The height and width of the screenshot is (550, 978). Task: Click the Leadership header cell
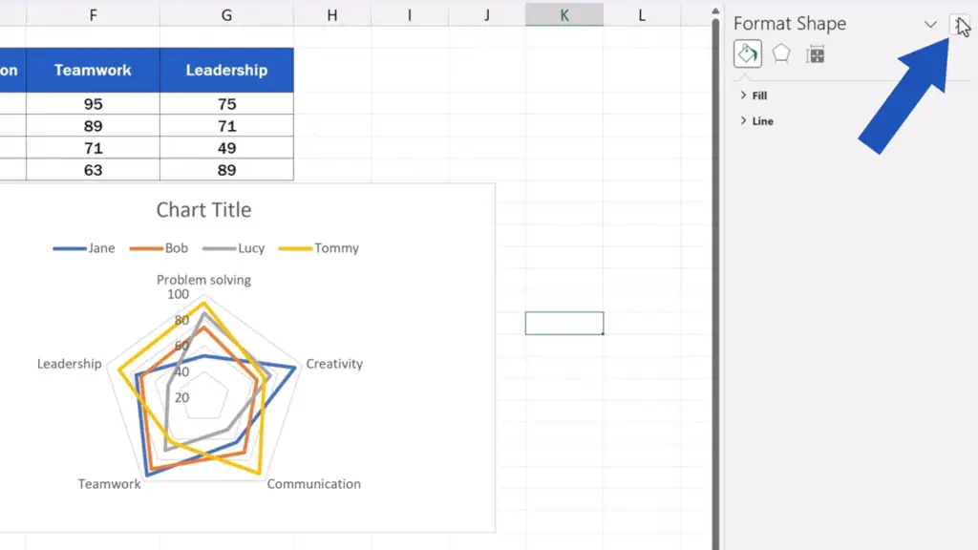226,70
